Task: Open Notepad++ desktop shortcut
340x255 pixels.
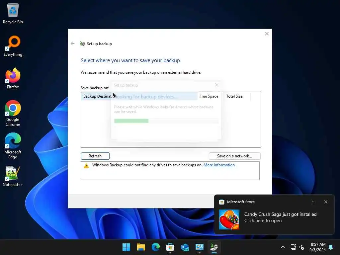Action: tap(13, 176)
